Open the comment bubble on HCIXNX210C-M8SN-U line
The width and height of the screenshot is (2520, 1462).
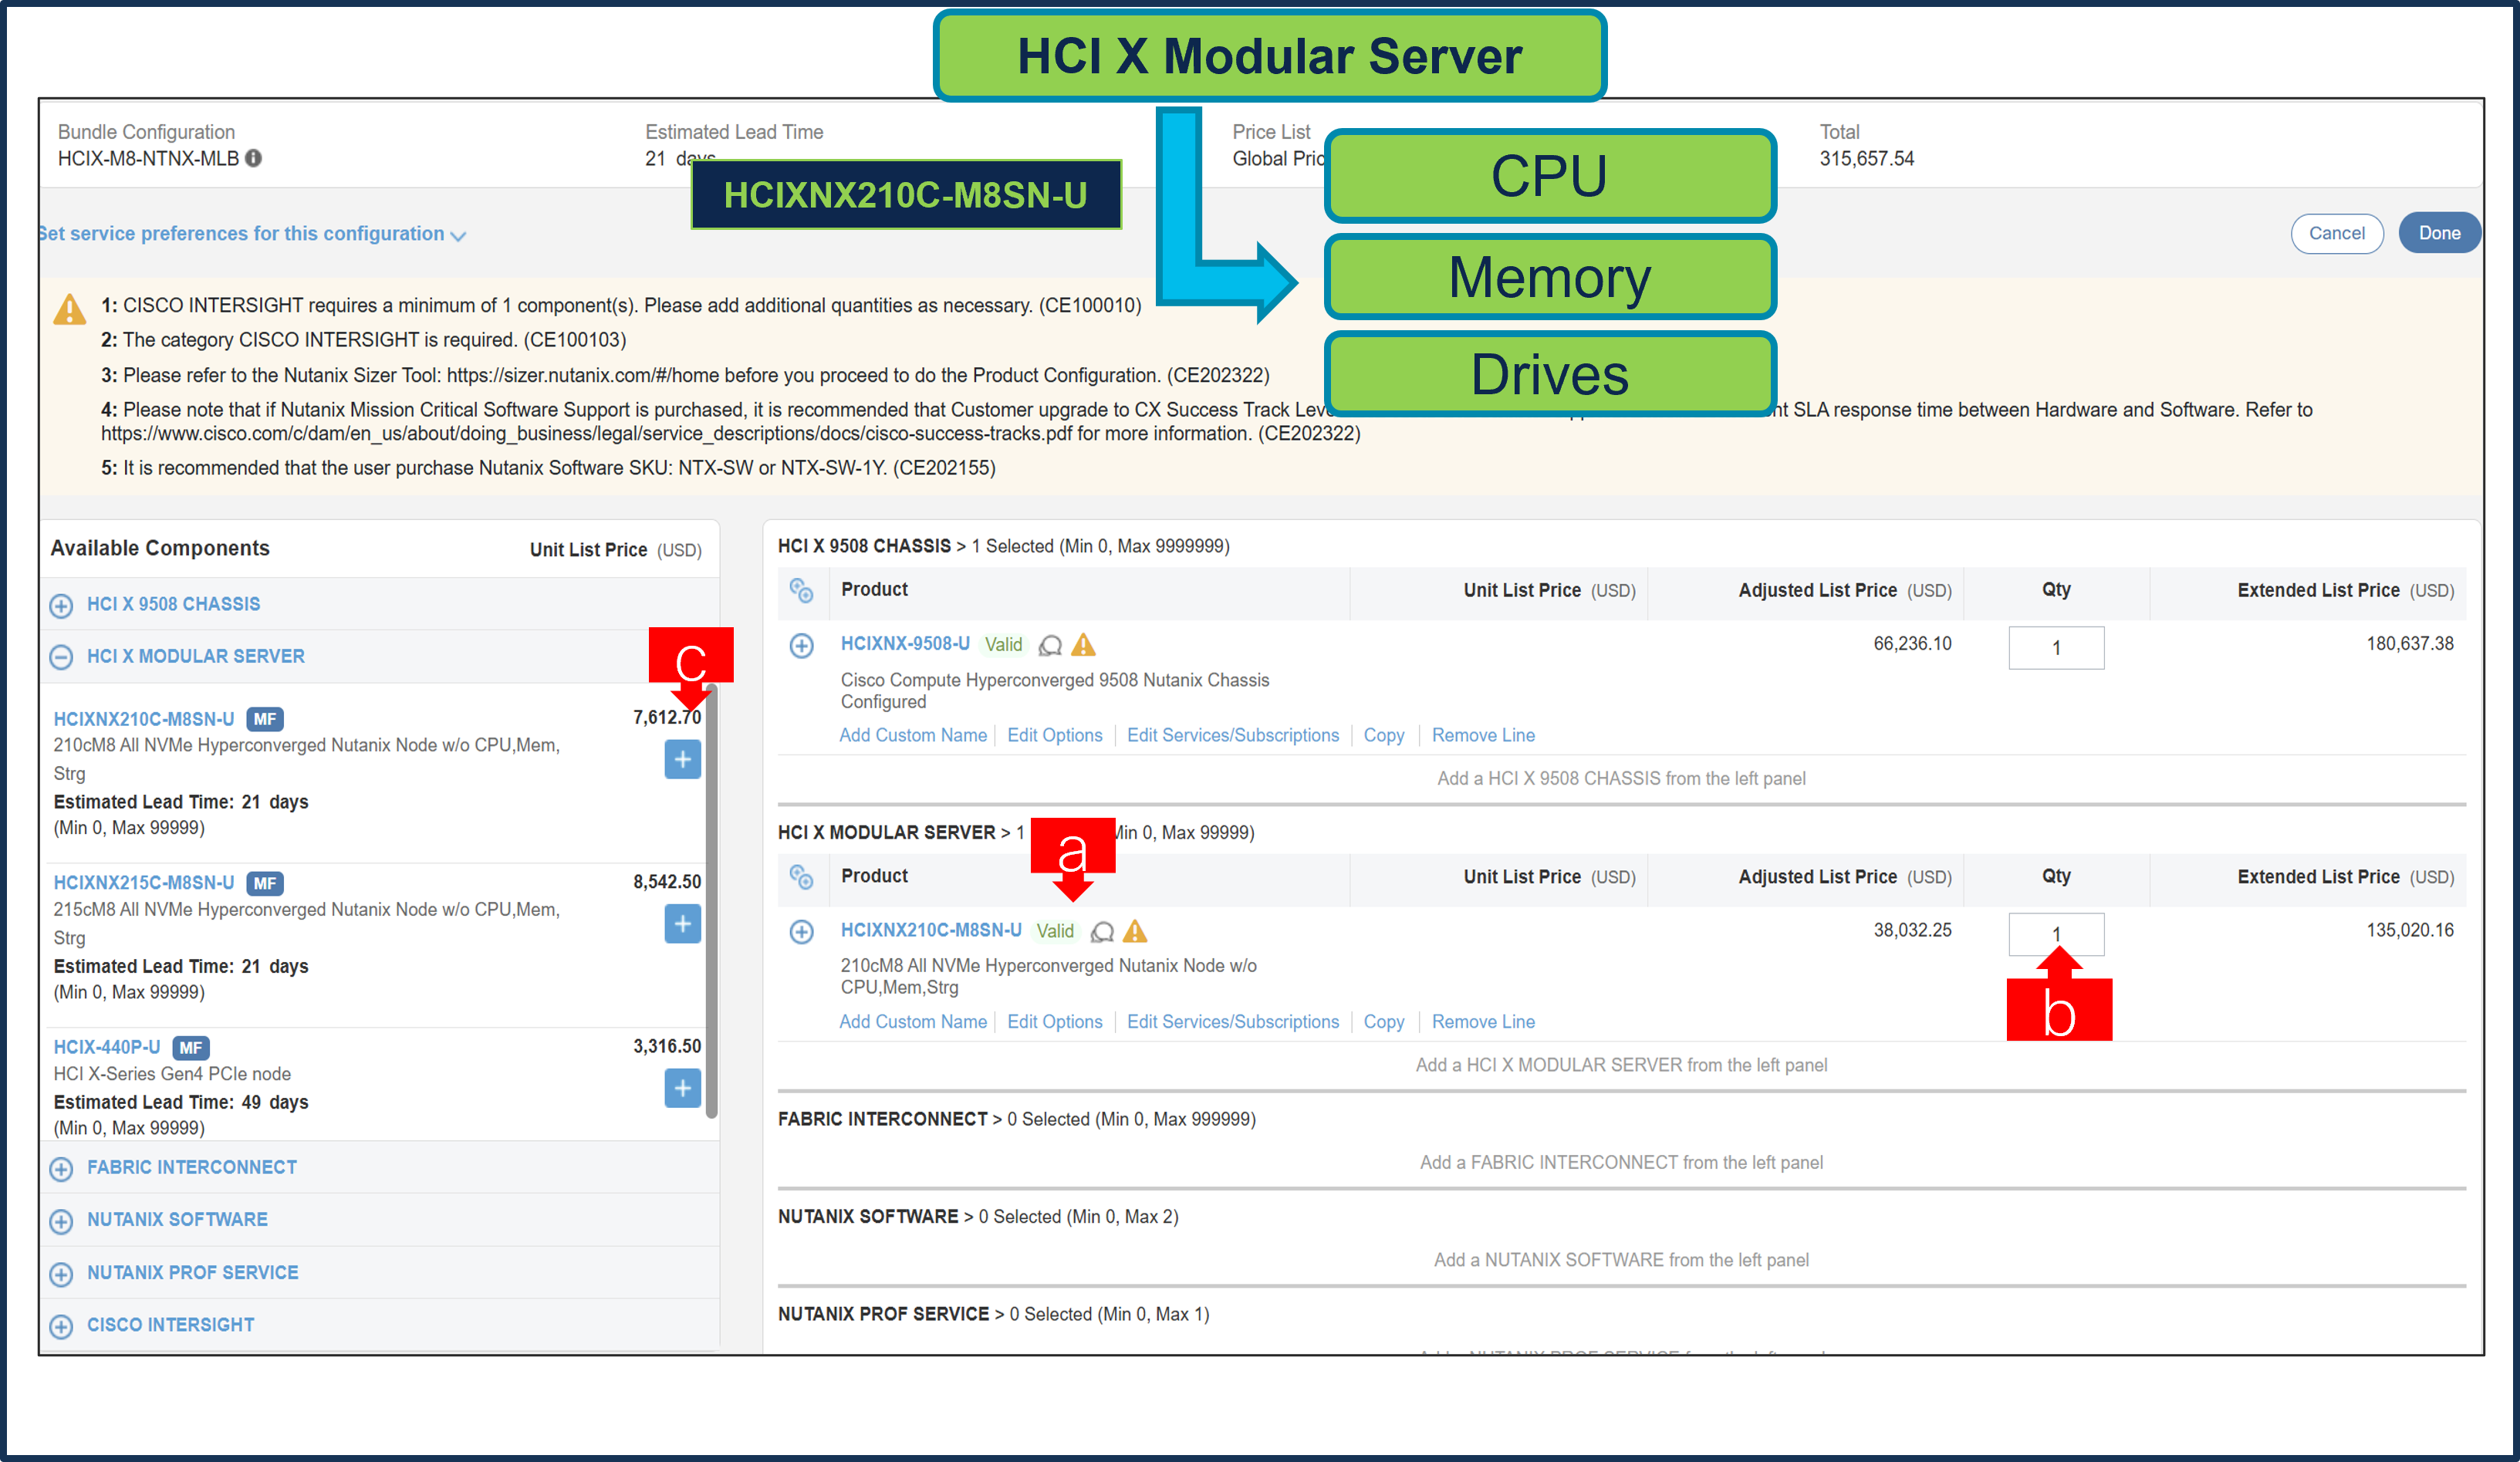click(1103, 931)
